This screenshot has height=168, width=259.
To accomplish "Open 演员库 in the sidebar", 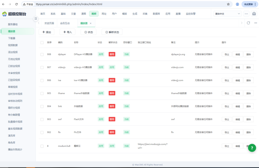I will coord(12,136).
